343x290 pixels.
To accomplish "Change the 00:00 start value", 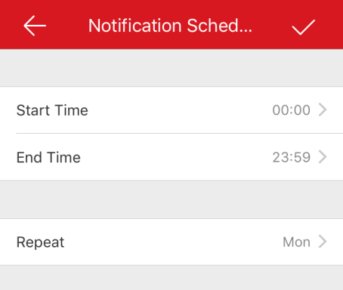I will pyautogui.click(x=291, y=110).
